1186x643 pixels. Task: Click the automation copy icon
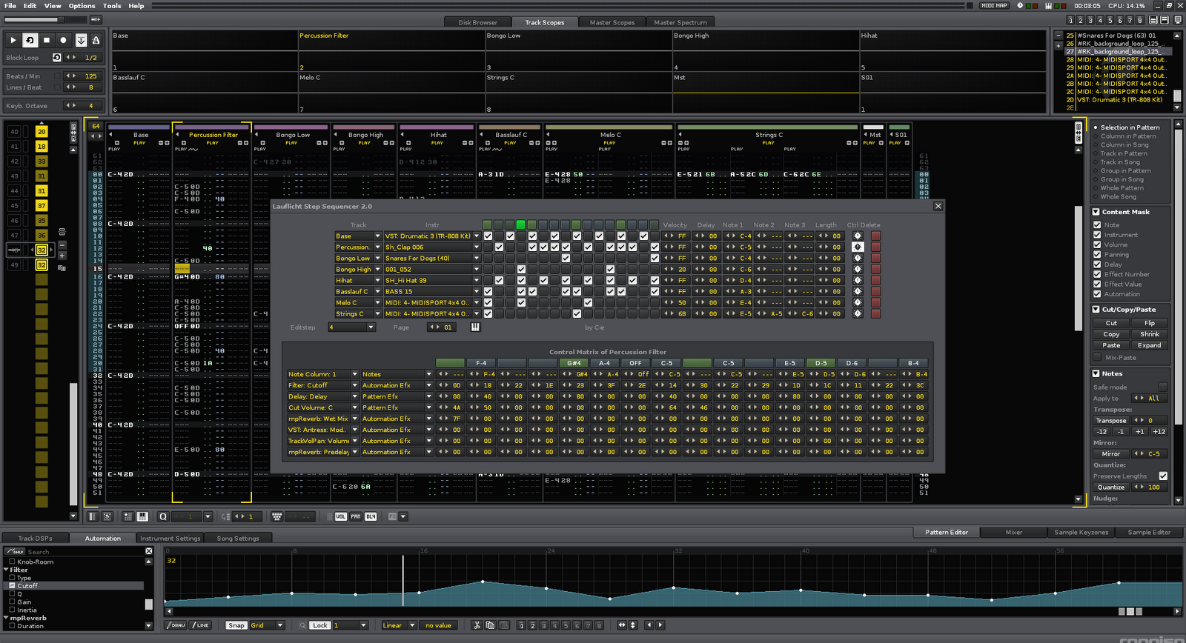pyautogui.click(x=490, y=625)
